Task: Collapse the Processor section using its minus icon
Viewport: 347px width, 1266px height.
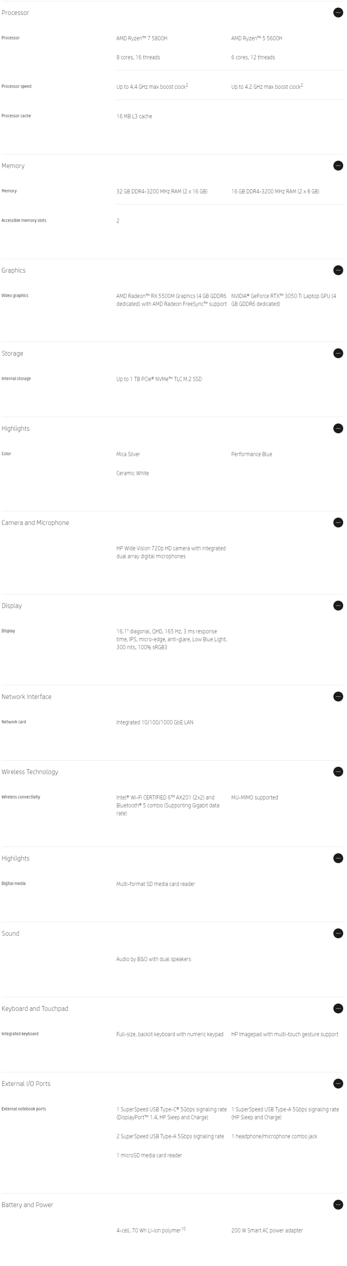Action: (x=338, y=13)
